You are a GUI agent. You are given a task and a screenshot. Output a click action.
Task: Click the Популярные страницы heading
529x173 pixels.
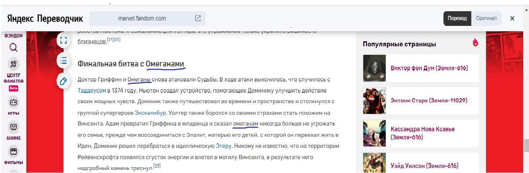click(x=399, y=44)
